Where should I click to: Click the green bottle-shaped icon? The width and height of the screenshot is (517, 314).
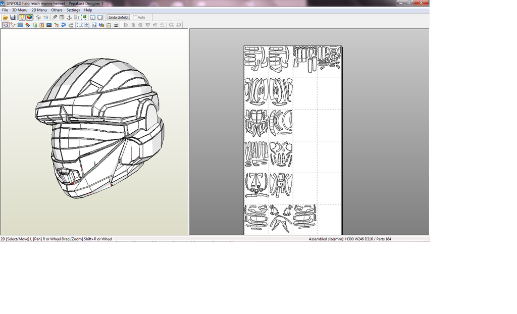pos(35,25)
